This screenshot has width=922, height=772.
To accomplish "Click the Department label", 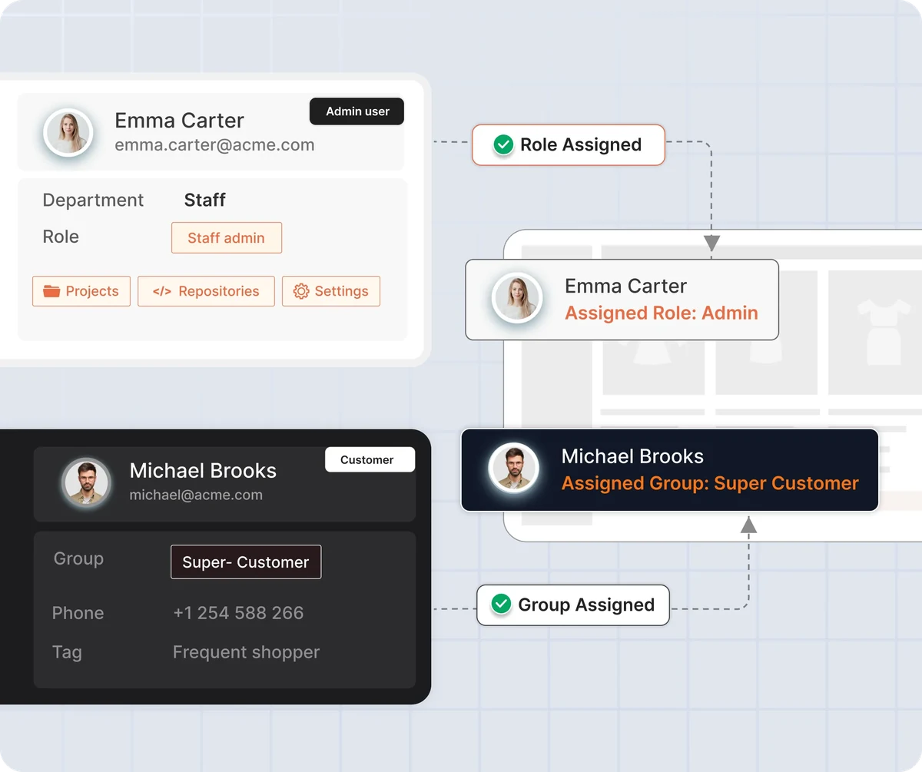I will [93, 200].
